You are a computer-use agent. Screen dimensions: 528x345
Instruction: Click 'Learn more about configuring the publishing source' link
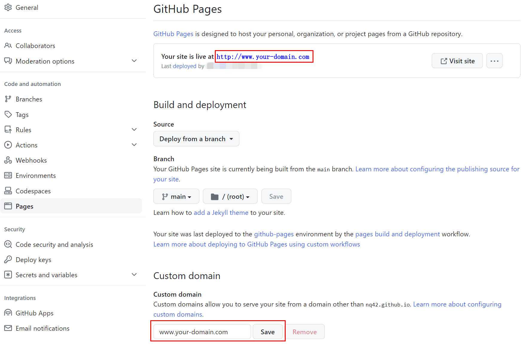click(x=437, y=169)
